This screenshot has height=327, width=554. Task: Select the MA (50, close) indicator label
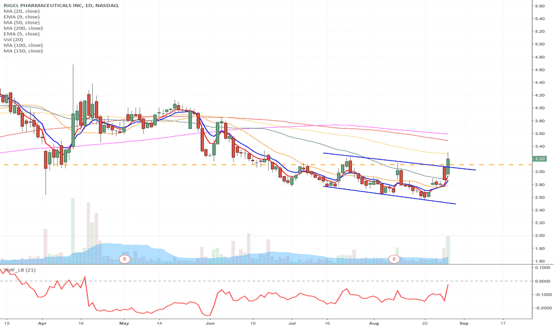21,22
